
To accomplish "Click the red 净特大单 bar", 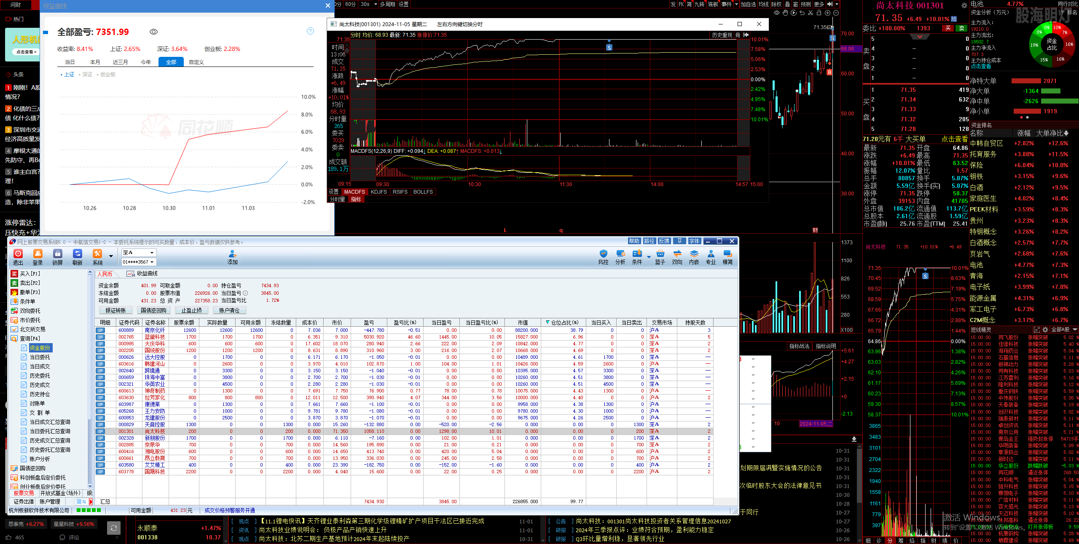I will coord(1026,81).
